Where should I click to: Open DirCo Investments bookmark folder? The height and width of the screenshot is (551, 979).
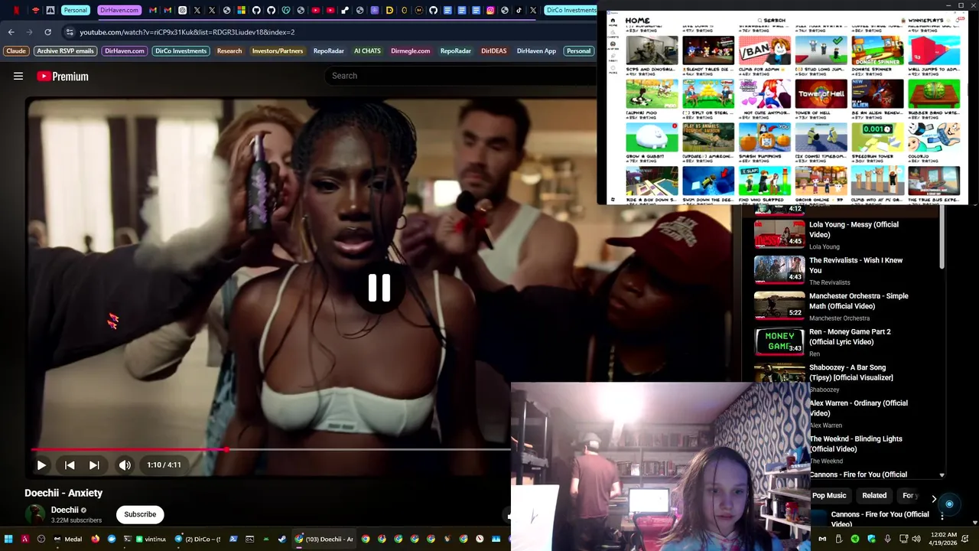click(x=181, y=51)
